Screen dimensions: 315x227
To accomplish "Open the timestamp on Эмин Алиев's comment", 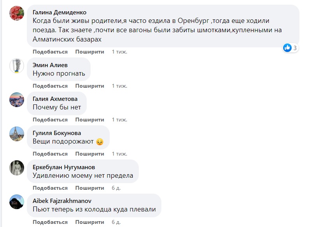I will (119, 86).
